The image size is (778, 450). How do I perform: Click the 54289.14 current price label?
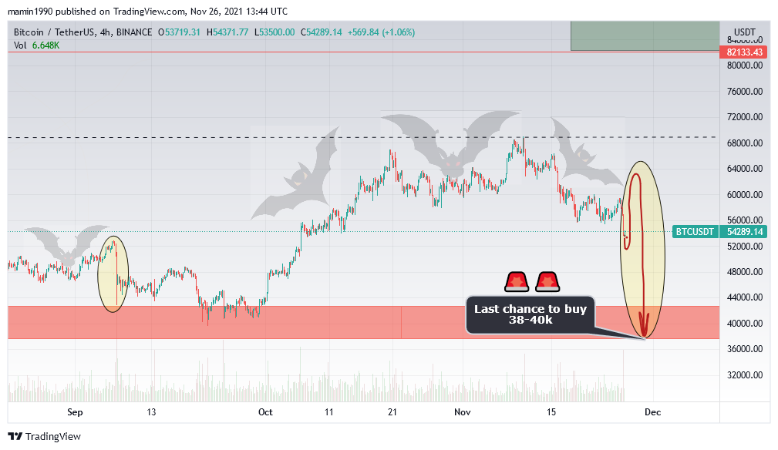[x=744, y=231]
